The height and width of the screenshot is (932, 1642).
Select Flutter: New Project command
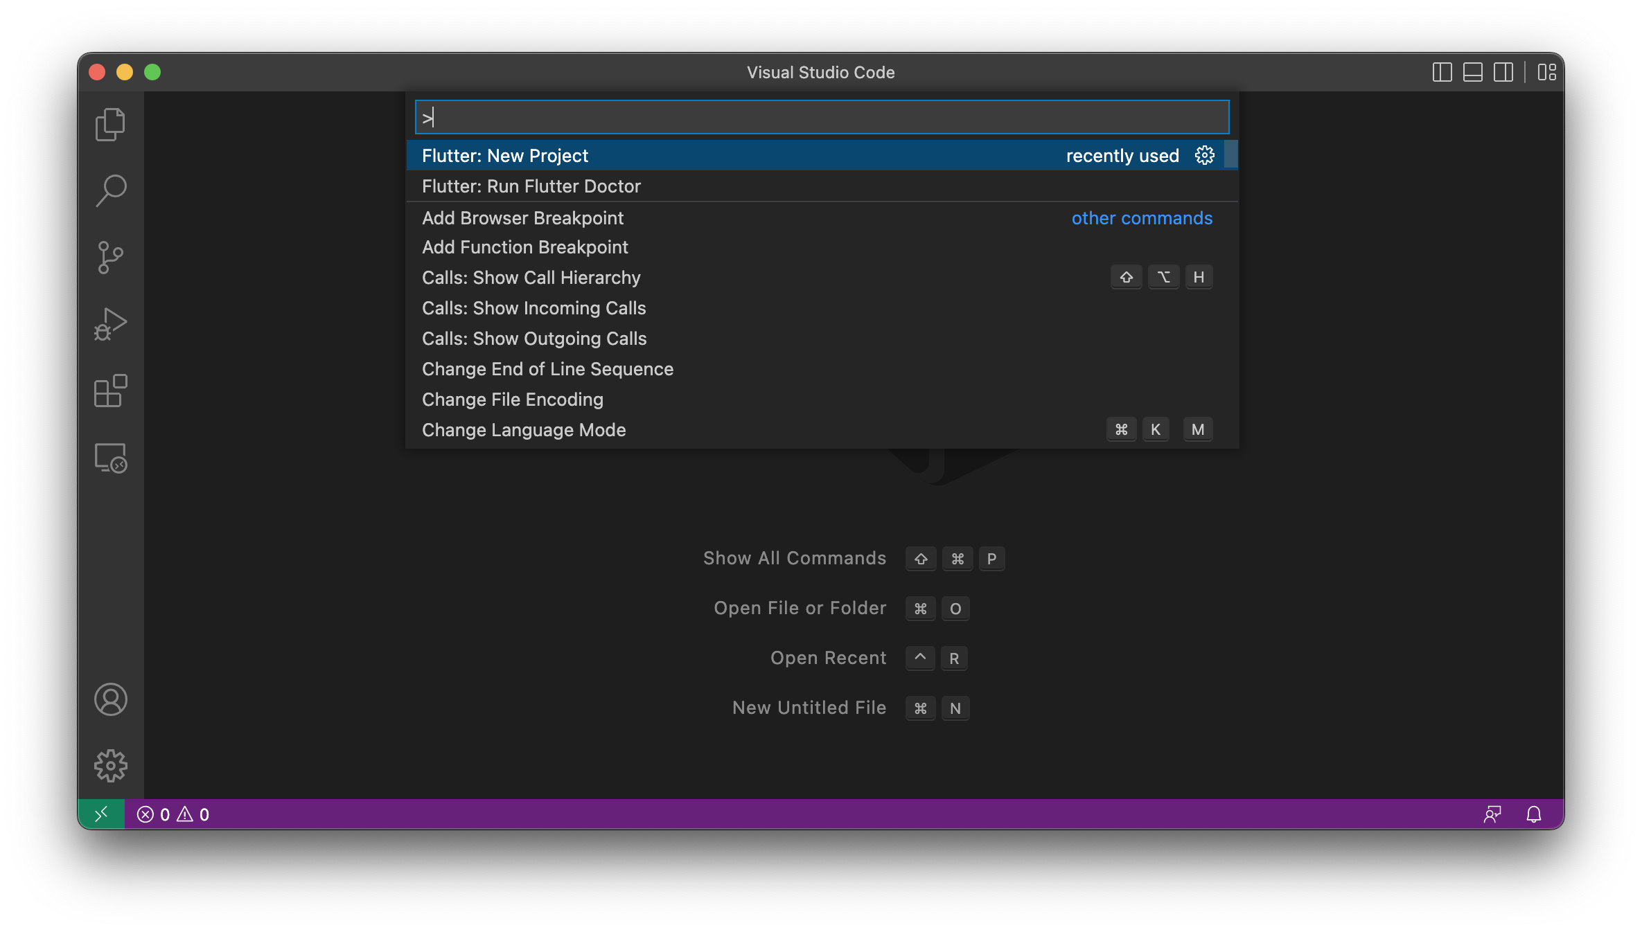click(x=505, y=156)
